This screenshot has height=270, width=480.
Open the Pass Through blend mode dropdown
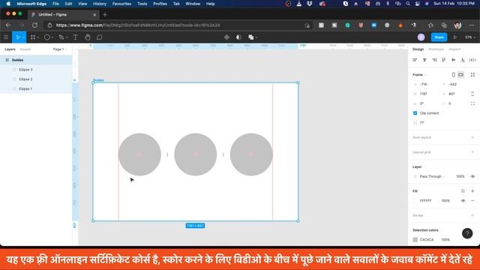pos(432,177)
